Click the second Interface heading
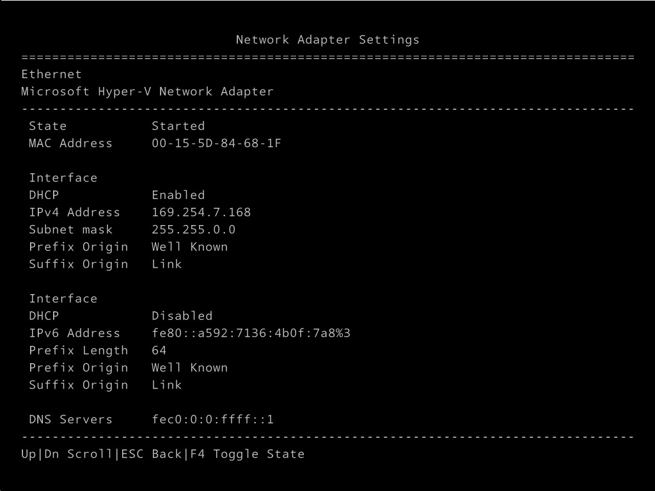This screenshot has height=491, width=655. 63,299
